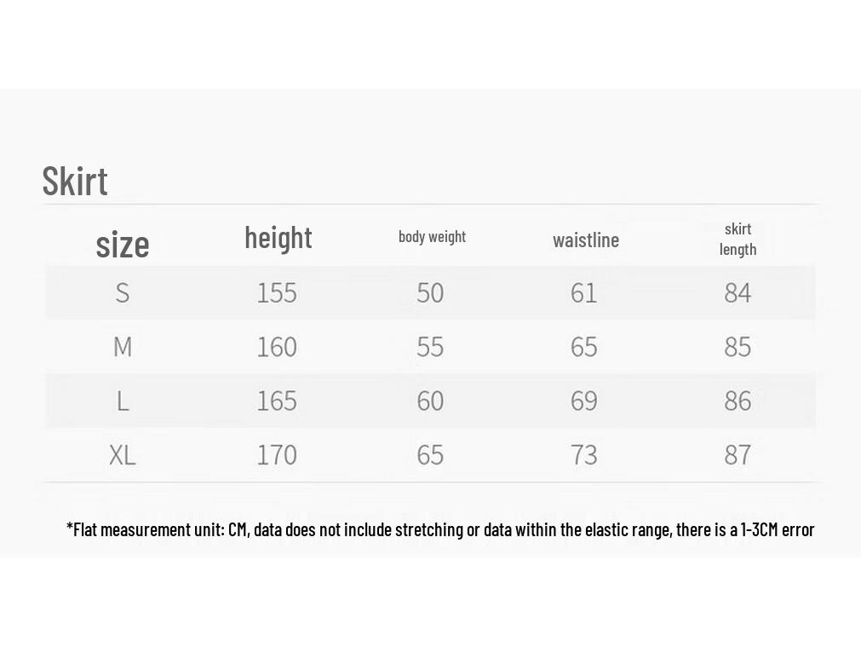Click skirt length value 84
This screenshot has width=861, height=647.
(738, 292)
